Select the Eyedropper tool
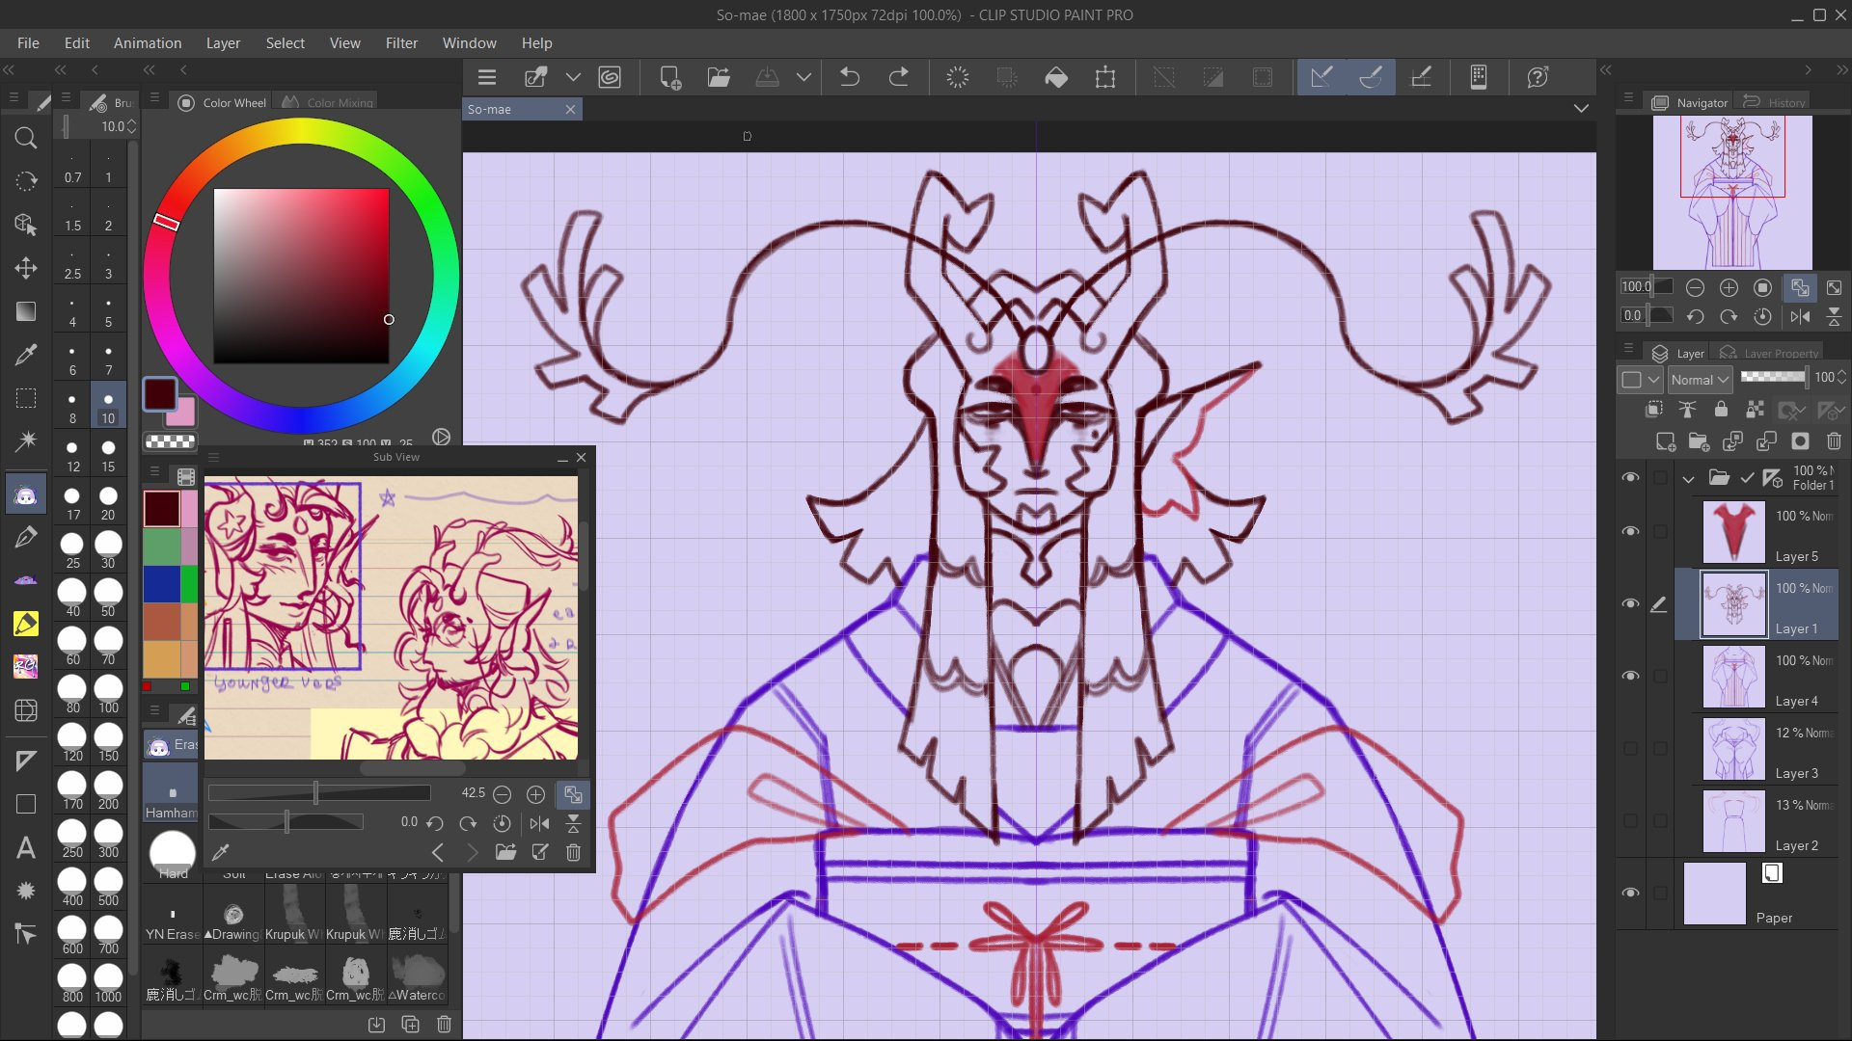Screen dimensions: 1852x1041 coord(26,355)
